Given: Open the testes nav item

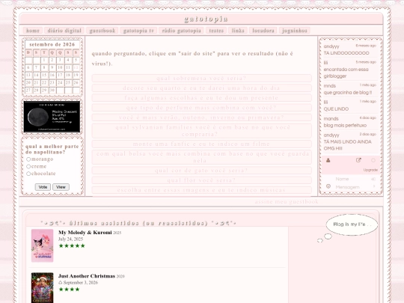Looking at the screenshot, I should [216, 31].
